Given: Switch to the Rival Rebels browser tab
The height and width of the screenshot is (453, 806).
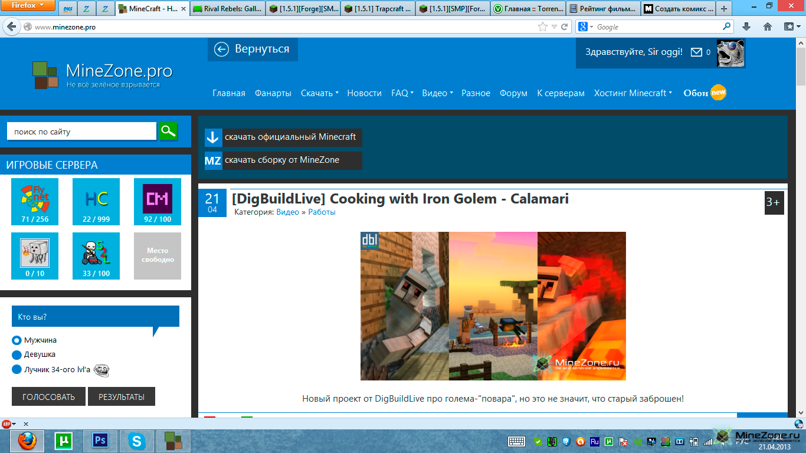Looking at the screenshot, I should (228, 9).
